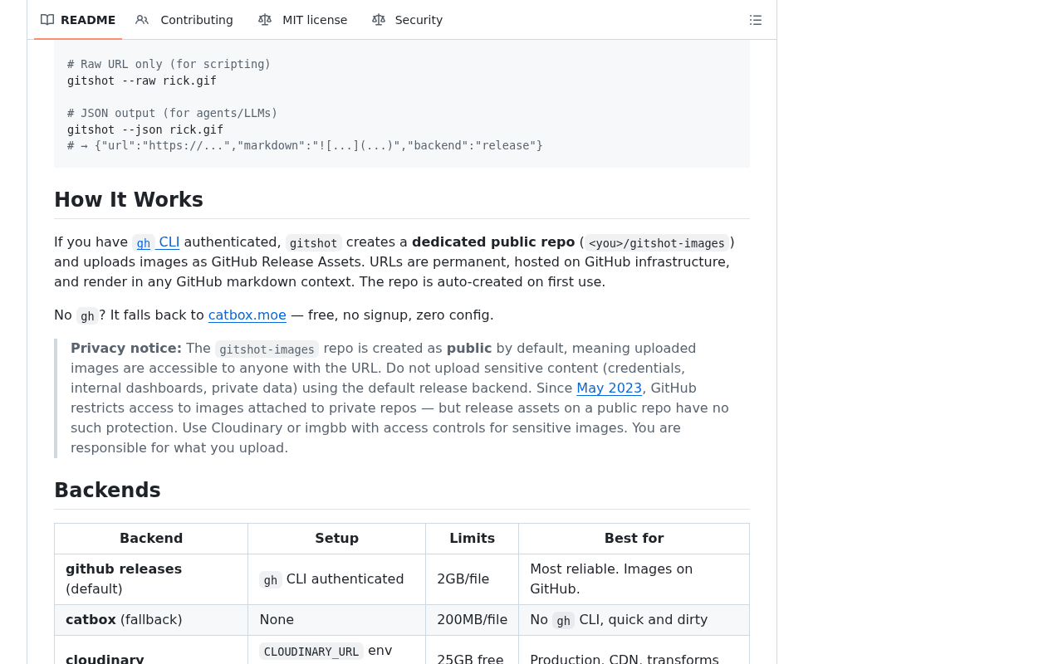Click the <you>/gitshot-images inline code
1063x664 pixels.
tap(657, 243)
